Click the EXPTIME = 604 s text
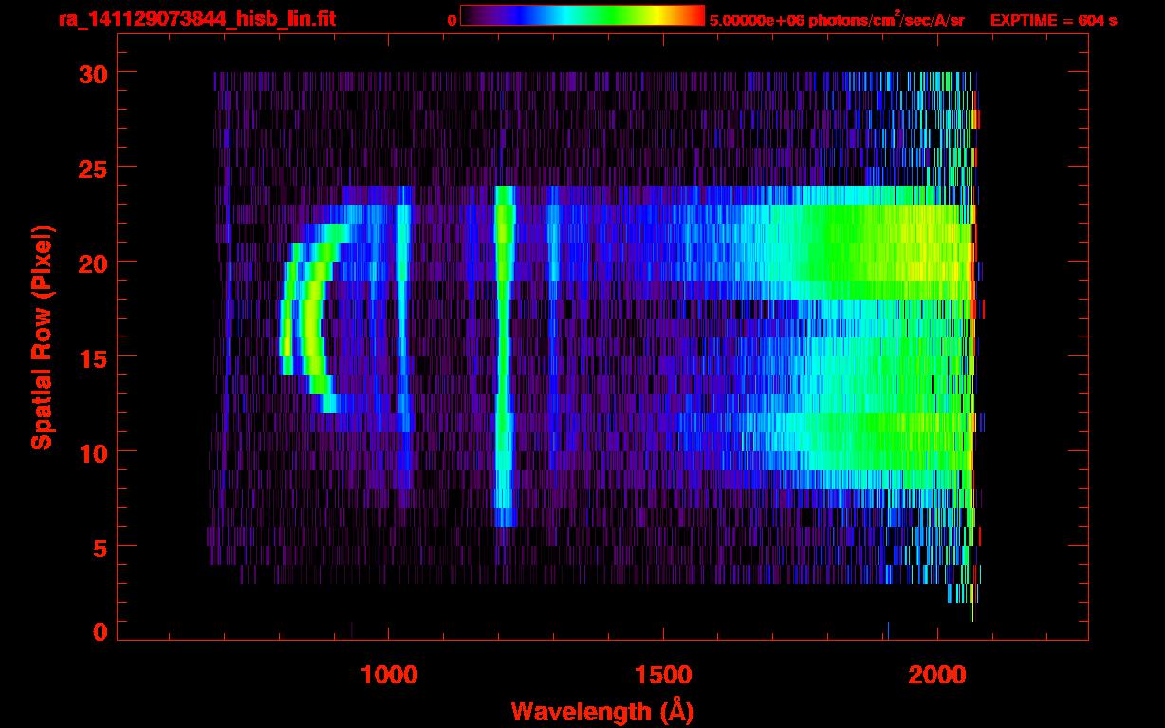The height and width of the screenshot is (728, 1165). [x=1053, y=20]
